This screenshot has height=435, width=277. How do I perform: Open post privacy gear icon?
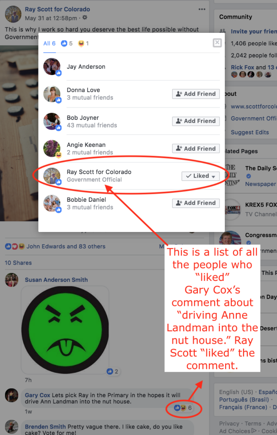pyautogui.click(x=85, y=18)
